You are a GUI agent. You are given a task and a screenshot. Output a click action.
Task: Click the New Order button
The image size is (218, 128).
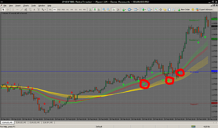184,9
